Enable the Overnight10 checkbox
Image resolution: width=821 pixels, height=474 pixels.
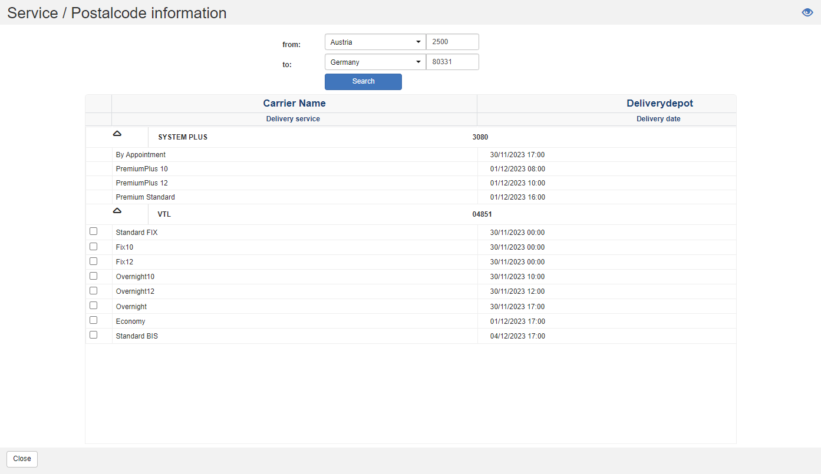pyautogui.click(x=93, y=276)
